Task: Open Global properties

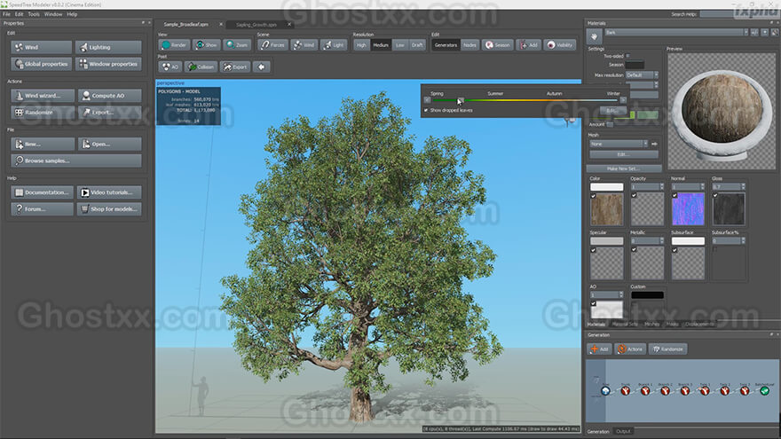Action: click(x=42, y=64)
